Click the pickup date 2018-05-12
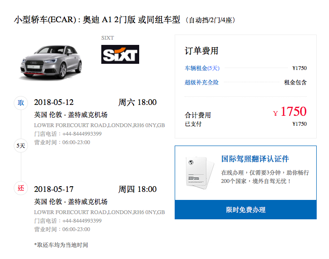The width and height of the screenshot is (329, 259). click(x=53, y=102)
